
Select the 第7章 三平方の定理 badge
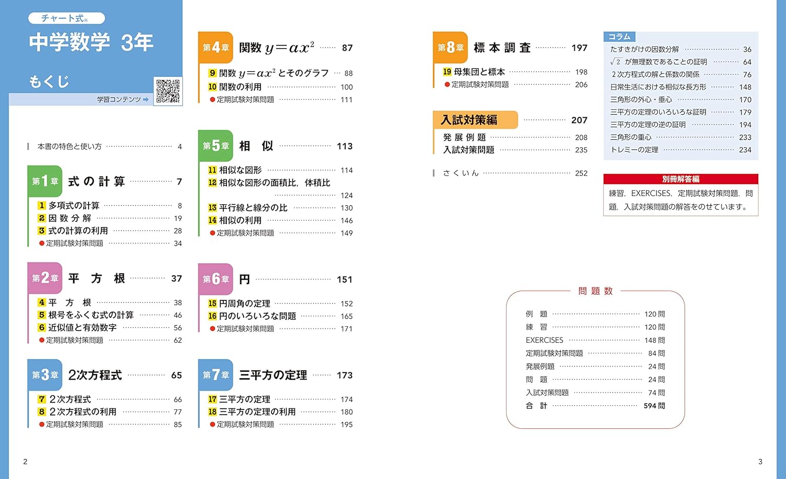(x=216, y=375)
